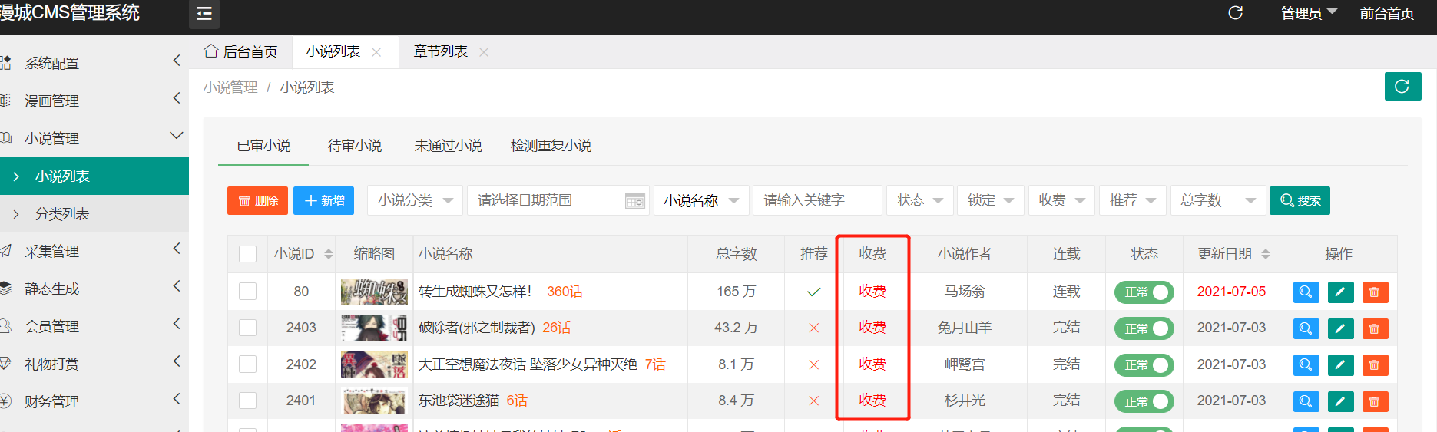Click the trash icon for novel 2402
Image resolution: width=1437 pixels, height=432 pixels.
click(x=1375, y=365)
